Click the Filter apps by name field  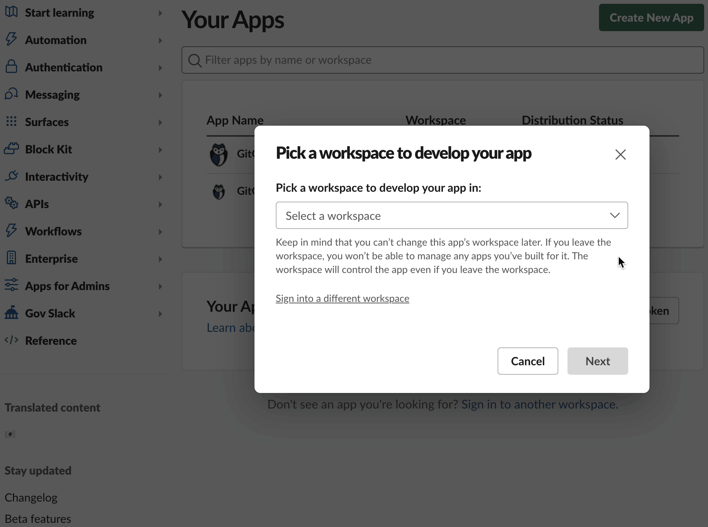click(442, 60)
